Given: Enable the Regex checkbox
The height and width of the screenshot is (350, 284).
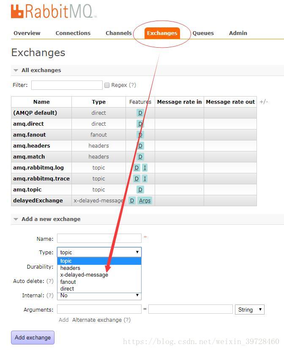Looking at the screenshot, I should point(107,85).
